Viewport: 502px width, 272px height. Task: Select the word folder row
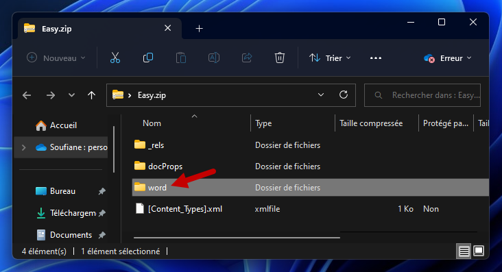pyautogui.click(x=311, y=188)
